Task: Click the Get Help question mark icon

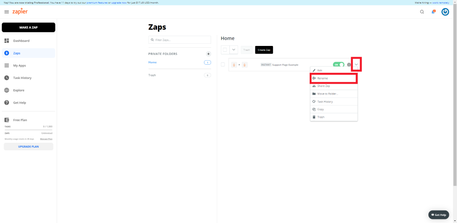Action: pos(7,103)
